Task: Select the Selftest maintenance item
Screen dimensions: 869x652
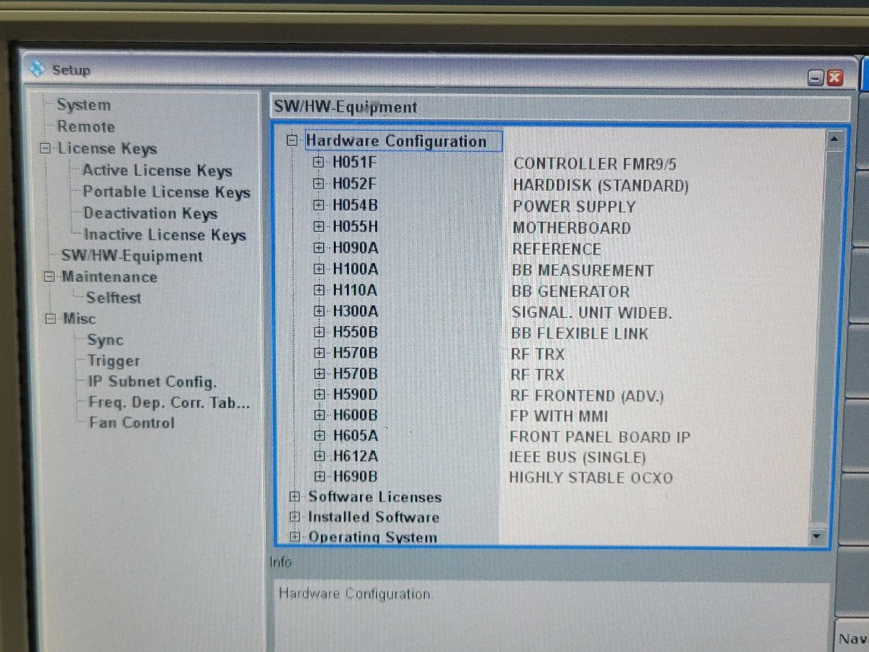Action: pos(114,298)
